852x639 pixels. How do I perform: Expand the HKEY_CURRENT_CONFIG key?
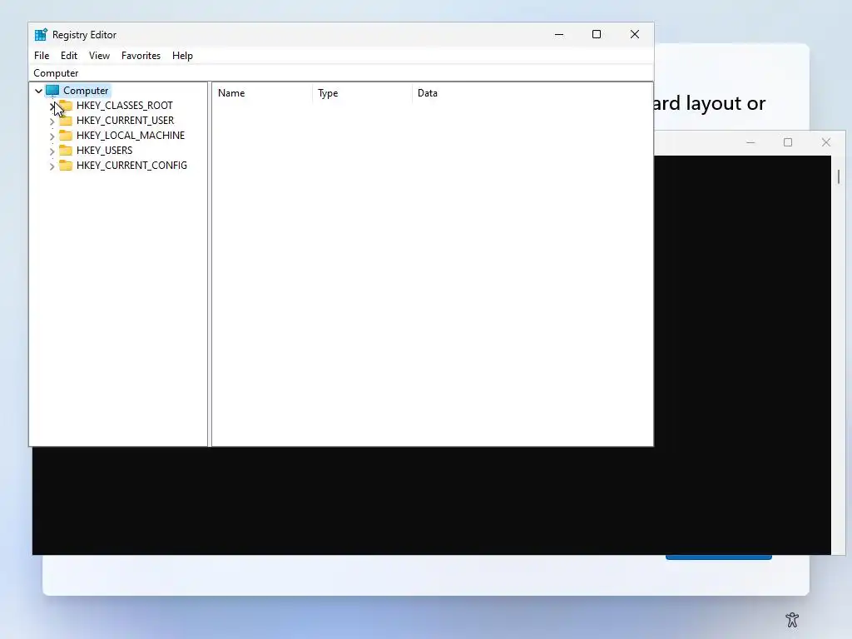click(x=52, y=166)
